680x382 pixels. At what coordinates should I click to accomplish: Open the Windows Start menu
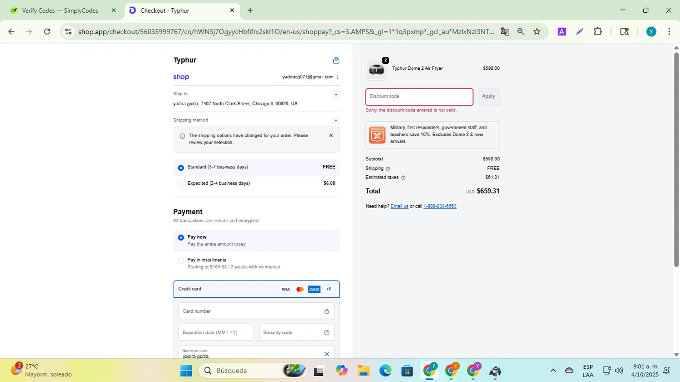click(x=186, y=371)
